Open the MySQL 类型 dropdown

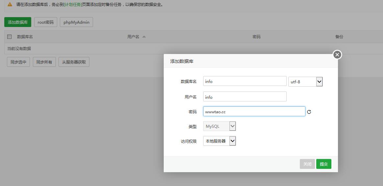point(219,126)
